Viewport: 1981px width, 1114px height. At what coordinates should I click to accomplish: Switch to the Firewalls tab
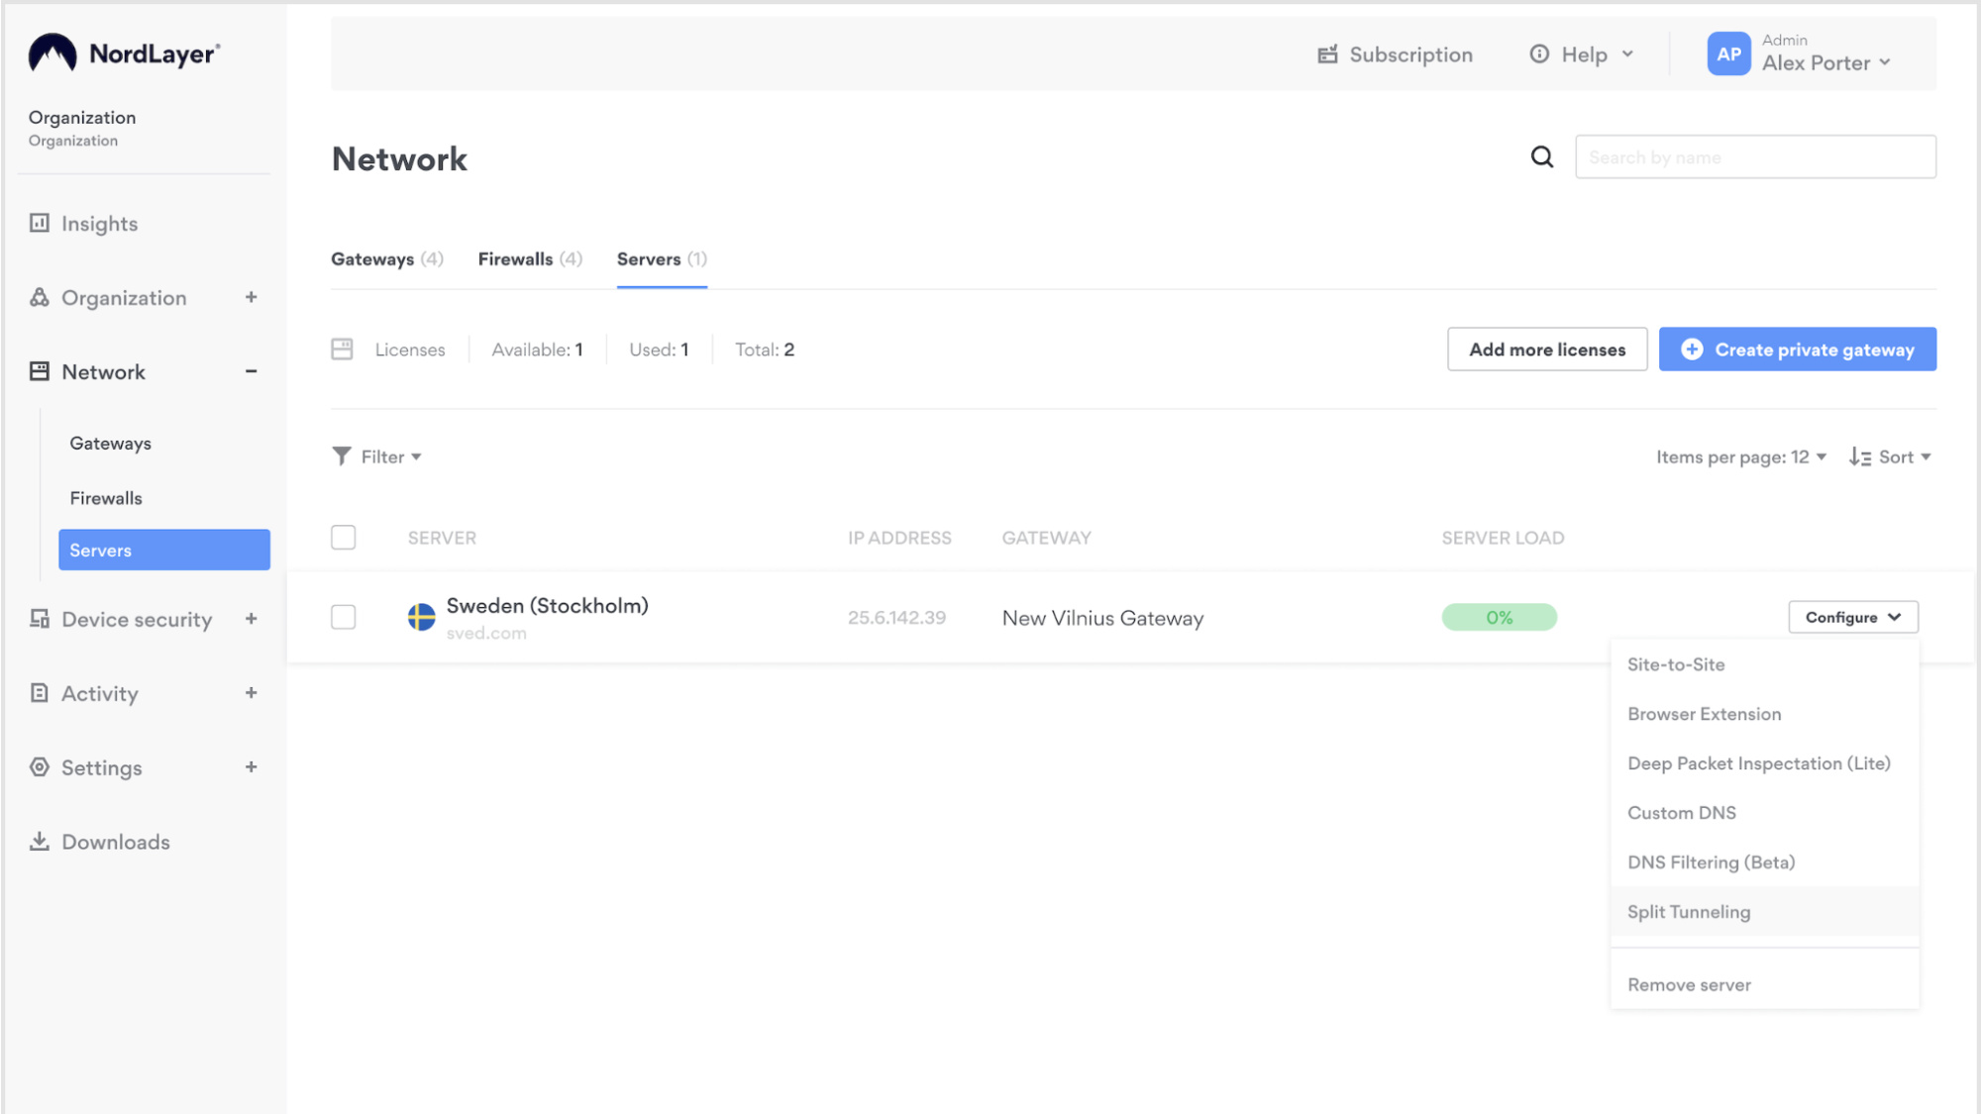tap(529, 259)
